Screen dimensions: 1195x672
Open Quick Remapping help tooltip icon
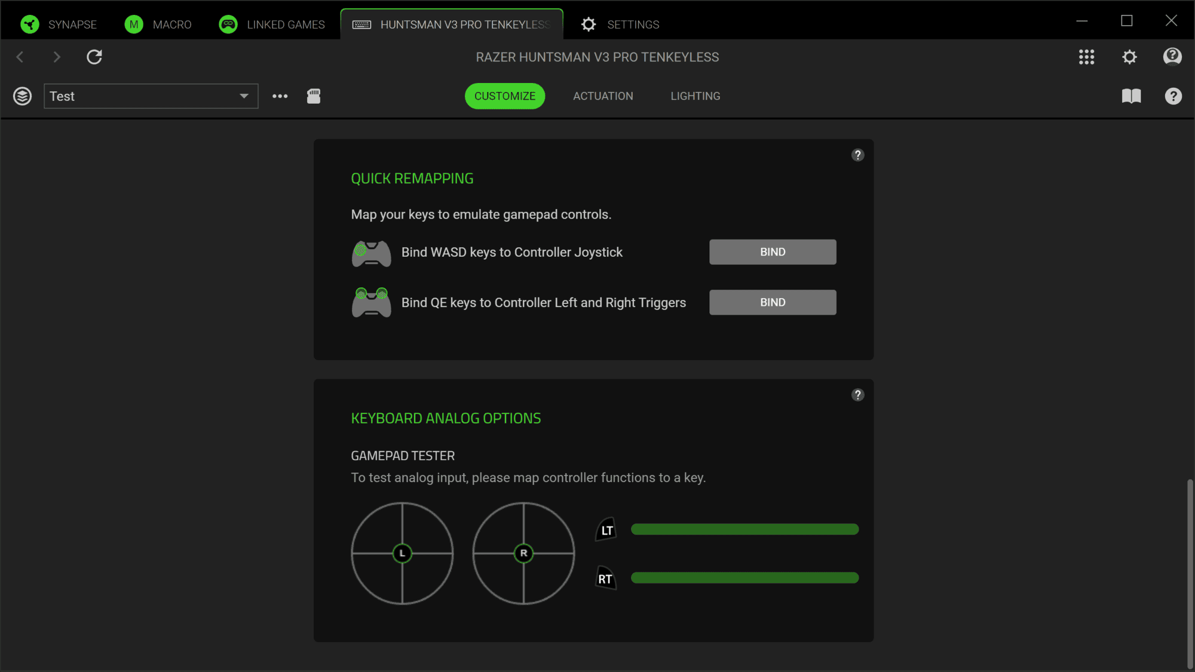pyautogui.click(x=858, y=155)
